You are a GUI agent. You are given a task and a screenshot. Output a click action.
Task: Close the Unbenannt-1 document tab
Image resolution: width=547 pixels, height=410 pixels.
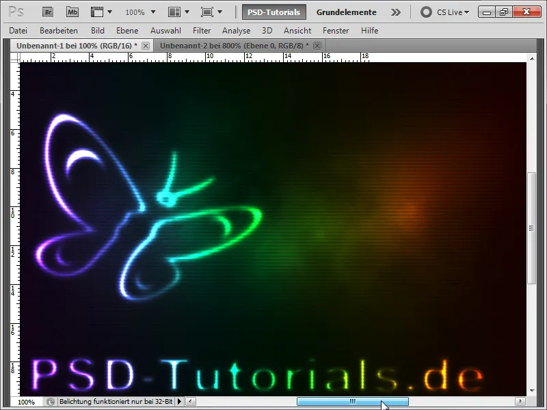[146, 46]
